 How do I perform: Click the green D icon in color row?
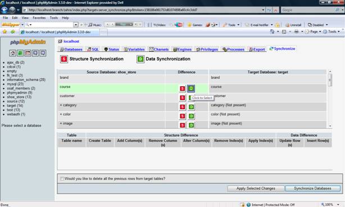click(x=191, y=116)
